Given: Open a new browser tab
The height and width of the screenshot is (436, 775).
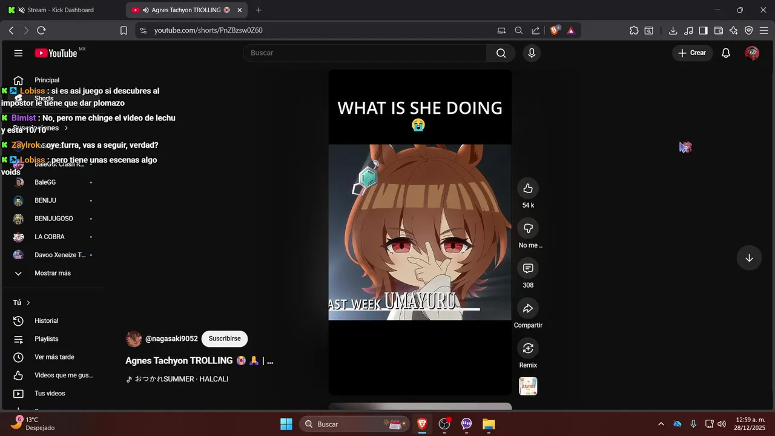Looking at the screenshot, I should point(259,10).
